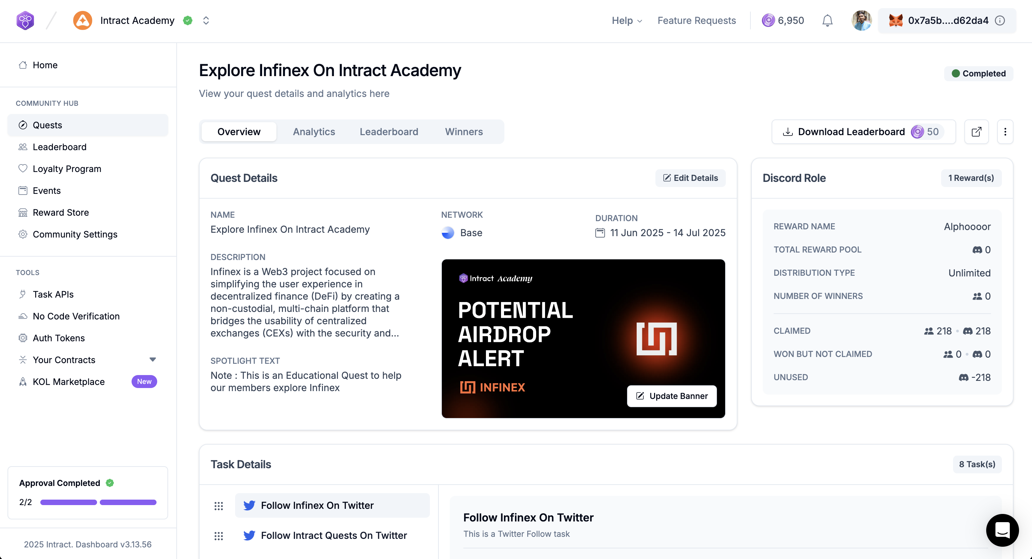This screenshot has width=1032, height=559.
Task: Open the Help dropdown menu
Action: (627, 20)
